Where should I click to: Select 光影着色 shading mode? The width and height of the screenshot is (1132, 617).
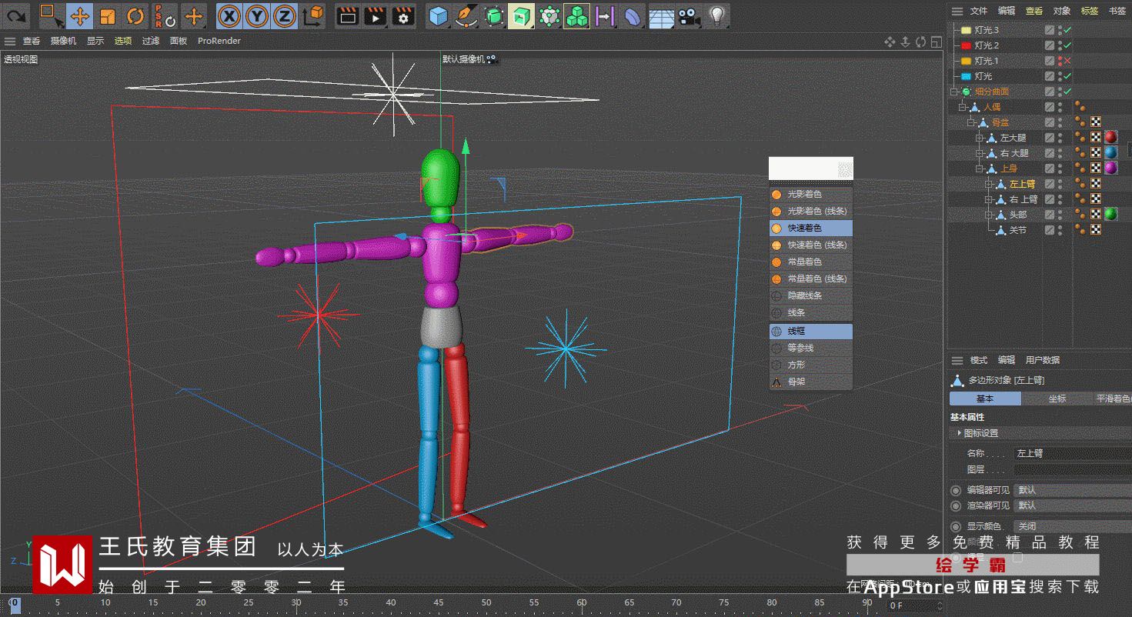click(811, 195)
